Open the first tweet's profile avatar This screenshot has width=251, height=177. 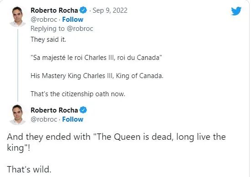(17, 17)
